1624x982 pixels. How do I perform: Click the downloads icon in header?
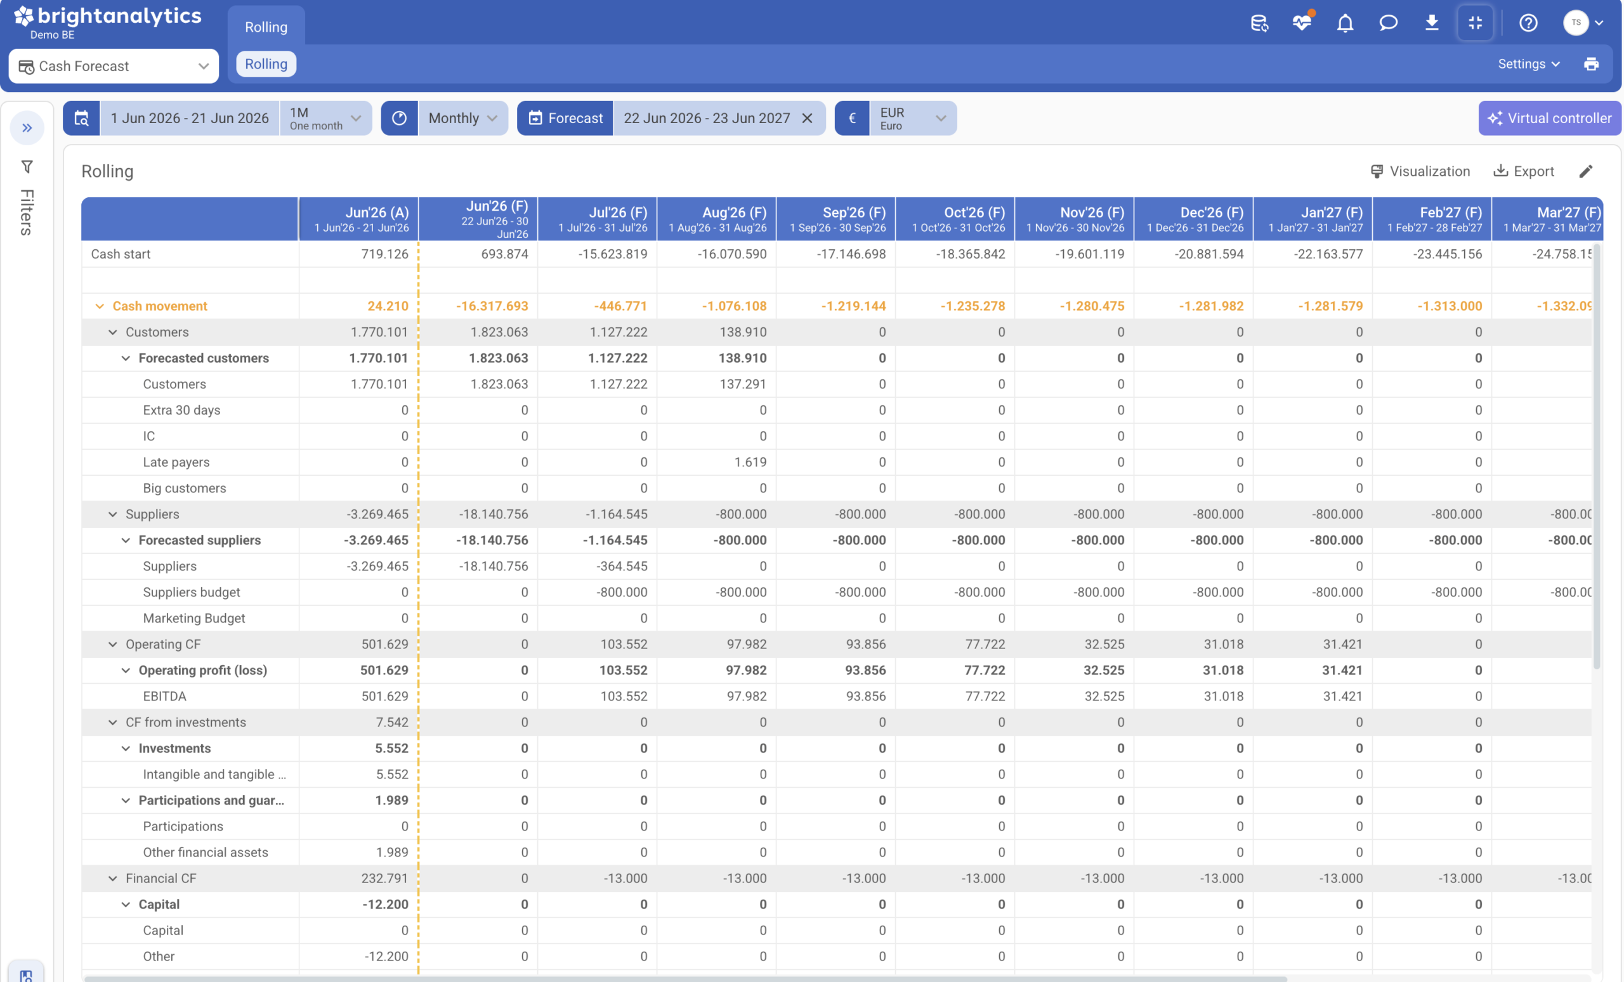1432,23
